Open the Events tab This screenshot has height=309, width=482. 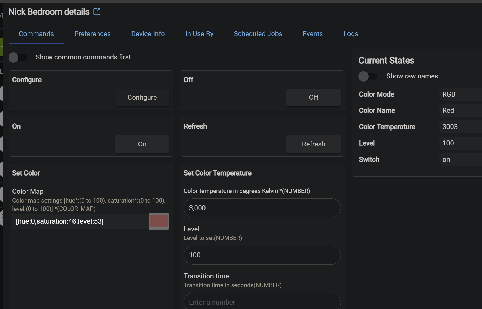313,34
